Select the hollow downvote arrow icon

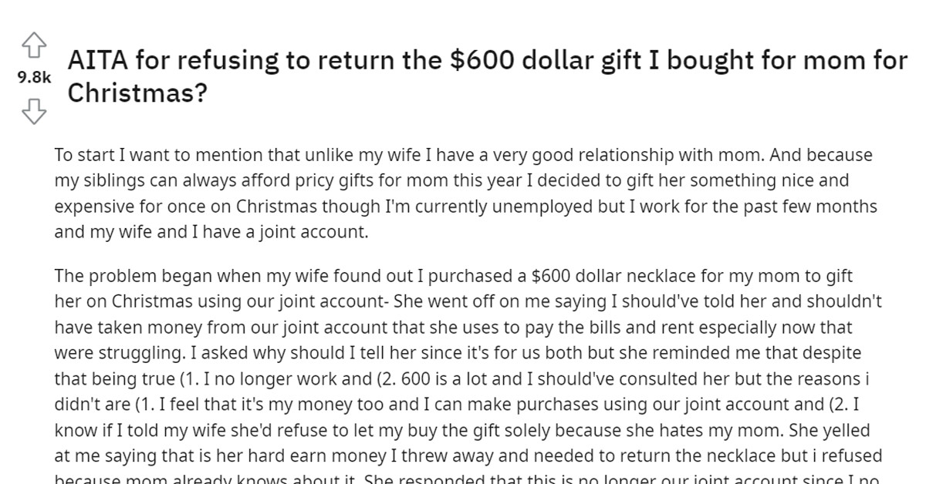[x=32, y=112]
